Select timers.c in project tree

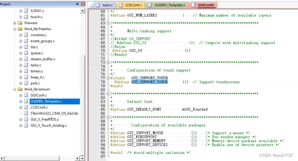[x=37, y=71]
